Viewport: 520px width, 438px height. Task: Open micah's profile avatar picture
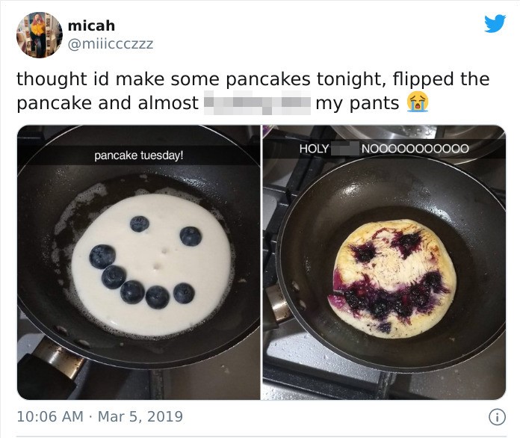(x=40, y=35)
